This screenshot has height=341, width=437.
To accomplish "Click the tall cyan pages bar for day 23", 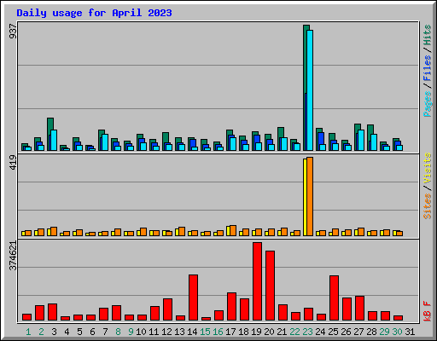I will pos(310,90).
